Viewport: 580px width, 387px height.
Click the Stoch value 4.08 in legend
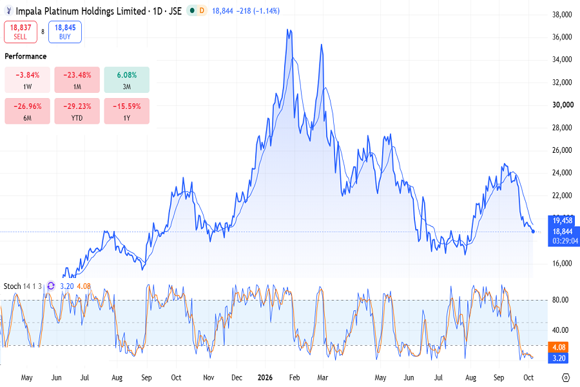click(84, 286)
